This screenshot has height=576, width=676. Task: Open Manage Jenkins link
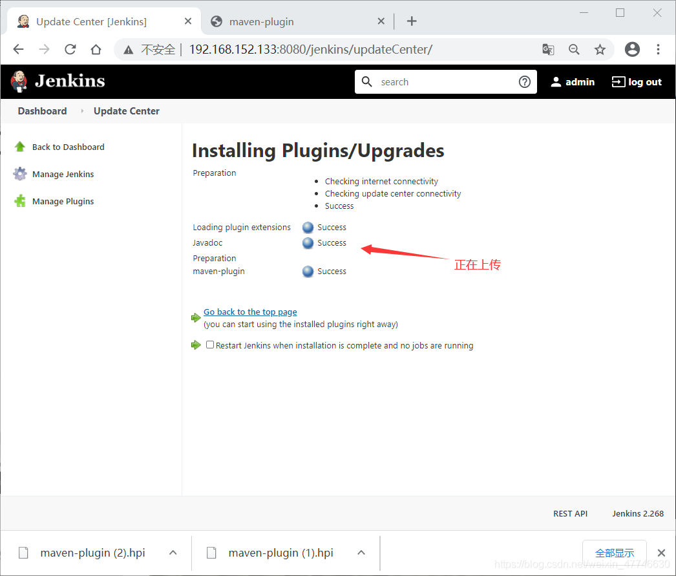tap(63, 174)
